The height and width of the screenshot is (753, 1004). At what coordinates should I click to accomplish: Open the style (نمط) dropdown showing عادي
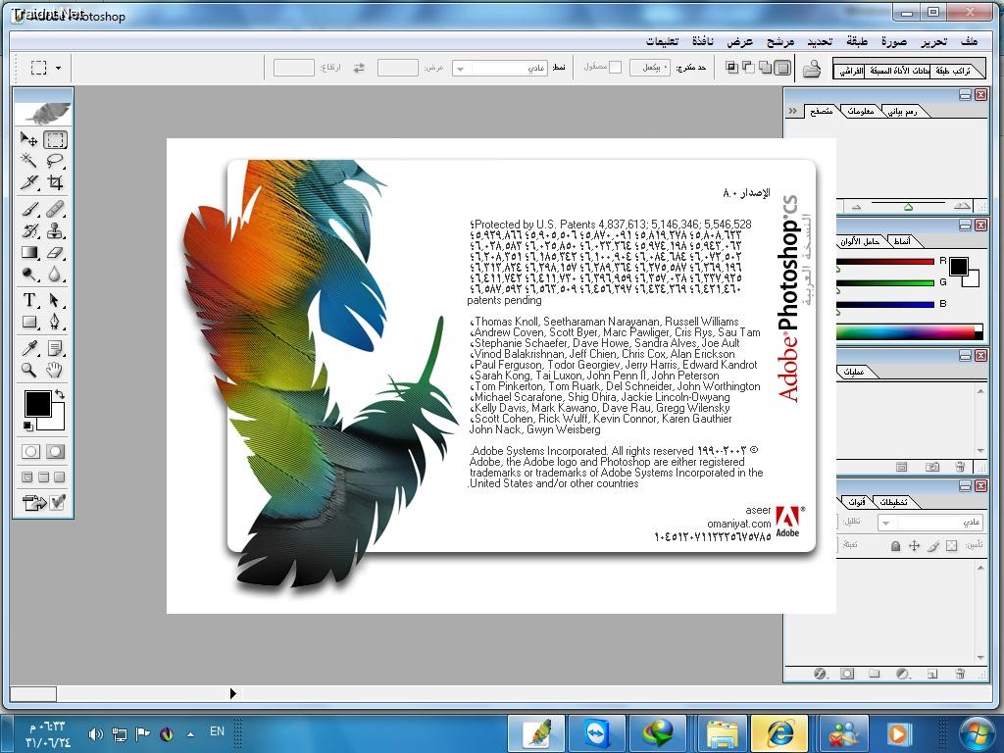pyautogui.click(x=499, y=68)
